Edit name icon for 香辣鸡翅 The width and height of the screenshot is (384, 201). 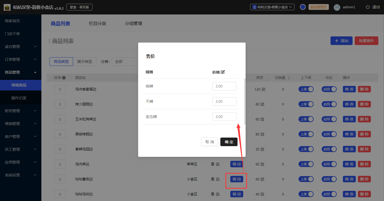pyautogui.click(x=91, y=149)
